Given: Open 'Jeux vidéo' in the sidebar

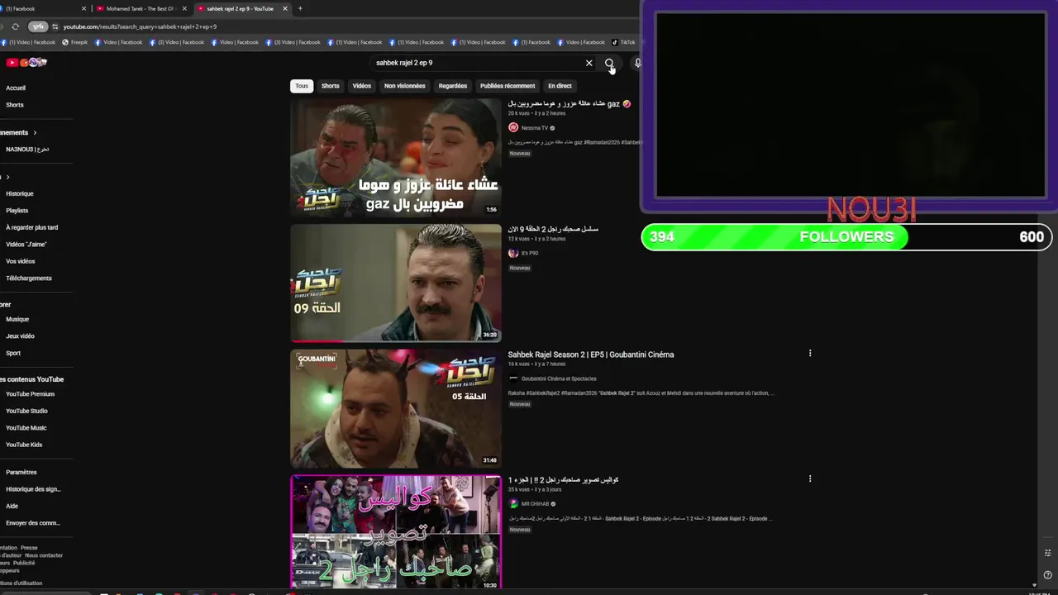Looking at the screenshot, I should pyautogui.click(x=20, y=336).
